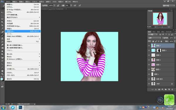Click the delete layer trash icon
Image resolution: width=176 pixels, height=110 pixels.
pyautogui.click(x=172, y=89)
